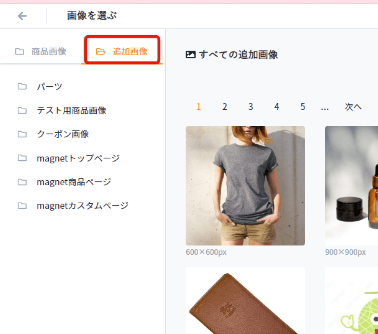Click the すべての追加画像 heading

[238, 55]
